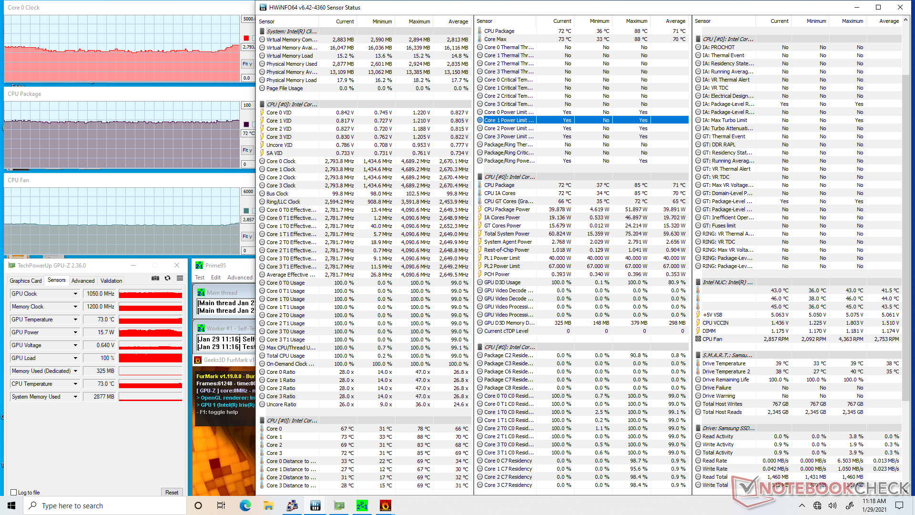
Task: Click the Prime95 taskbar icon
Action: pyautogui.click(x=362, y=505)
